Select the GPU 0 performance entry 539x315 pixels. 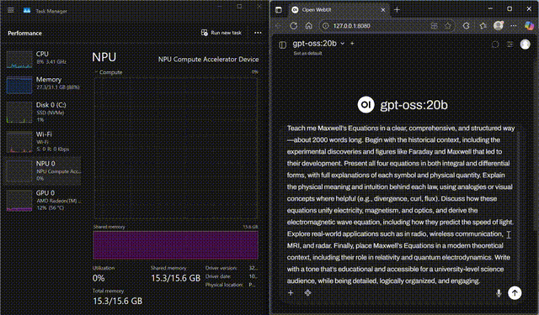(x=43, y=200)
